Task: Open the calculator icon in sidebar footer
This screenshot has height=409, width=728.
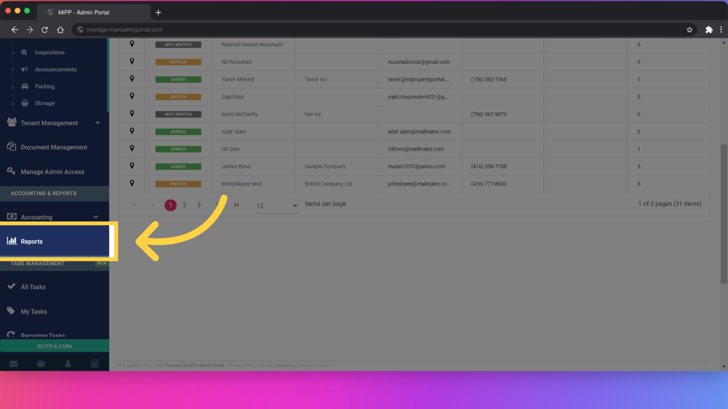Action: tap(95, 364)
